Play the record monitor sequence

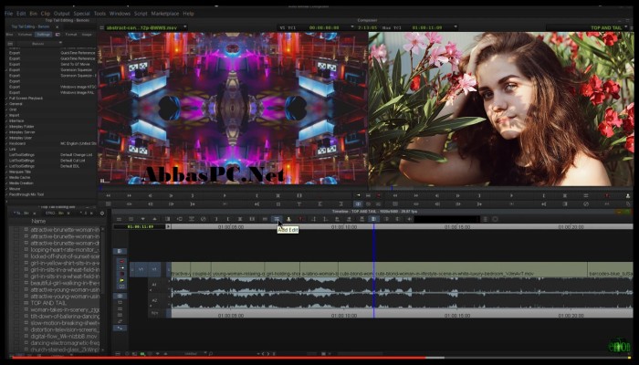tap(511, 196)
